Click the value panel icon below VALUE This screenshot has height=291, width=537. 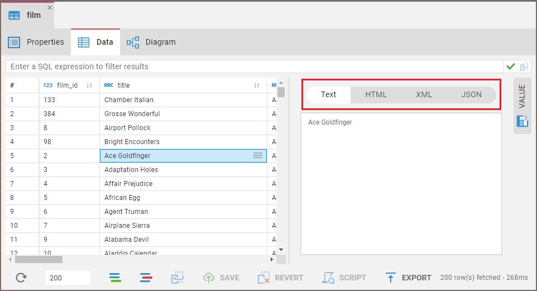click(x=522, y=121)
